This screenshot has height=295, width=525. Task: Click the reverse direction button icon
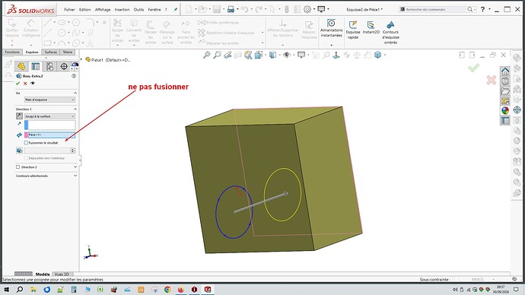click(19, 116)
